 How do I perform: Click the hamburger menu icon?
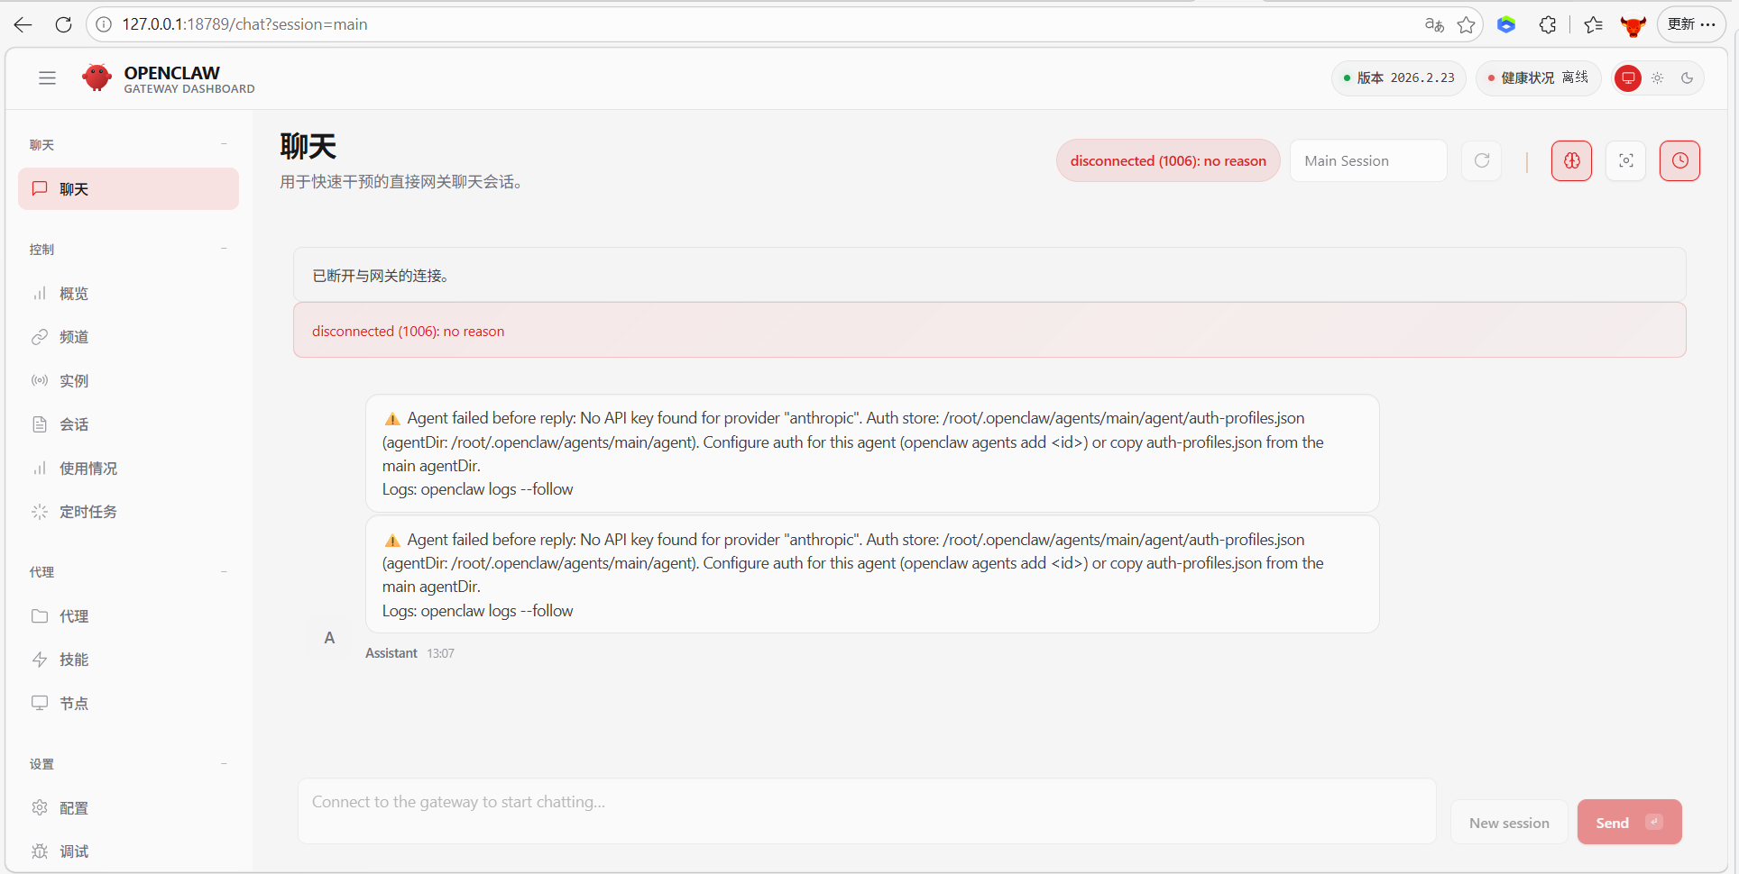pyautogui.click(x=48, y=78)
